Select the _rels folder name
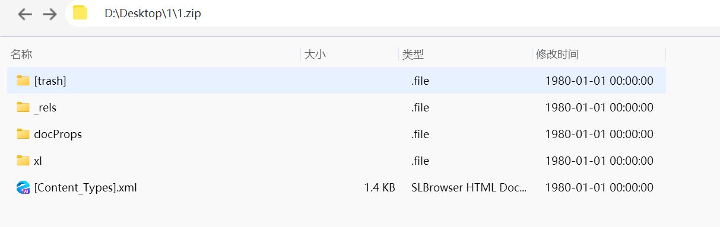 [45, 107]
